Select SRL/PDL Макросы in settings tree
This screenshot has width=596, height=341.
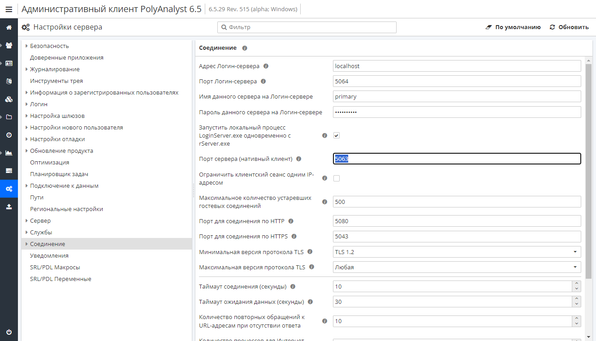click(x=55, y=267)
